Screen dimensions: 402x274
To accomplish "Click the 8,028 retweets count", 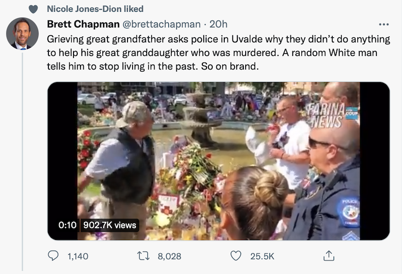I will tap(169, 256).
